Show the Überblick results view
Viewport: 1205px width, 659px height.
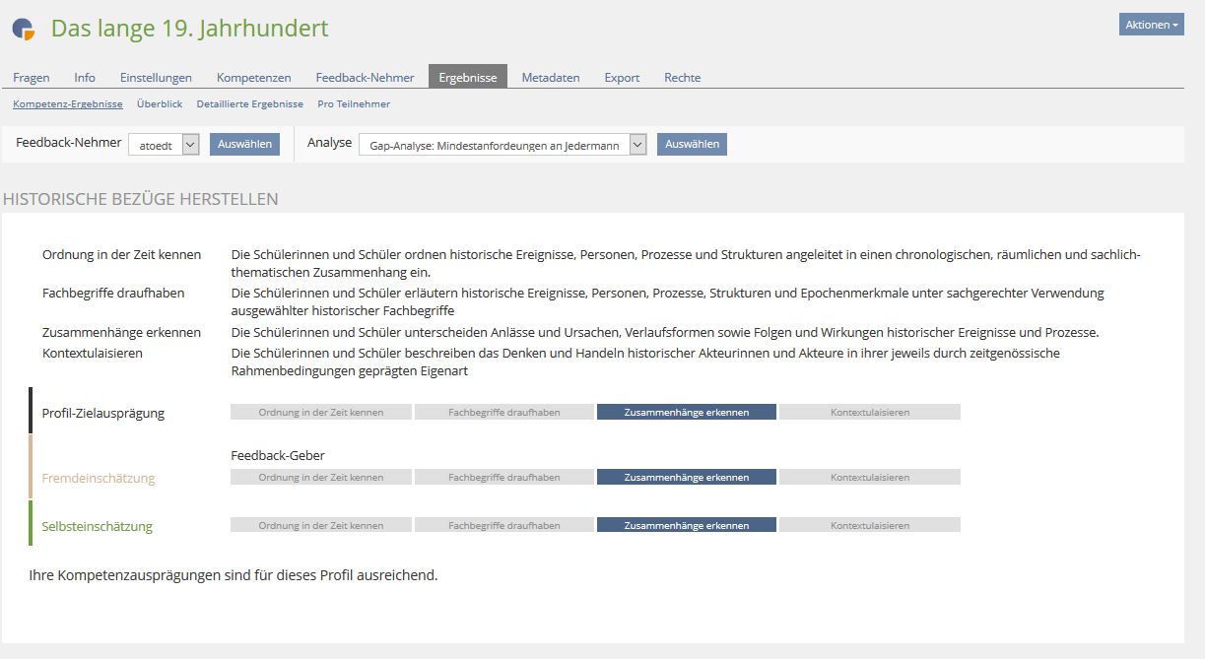[160, 104]
